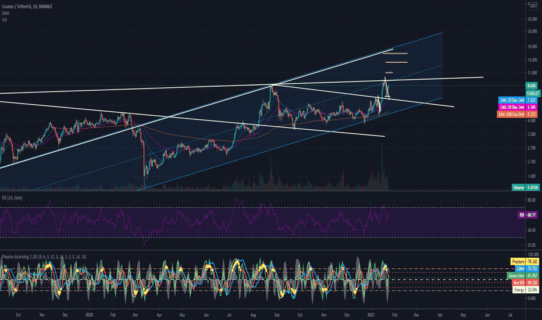This screenshot has width=542, height=320.
Task: Click the 3.500 price scale label
Action: click(x=533, y=134)
